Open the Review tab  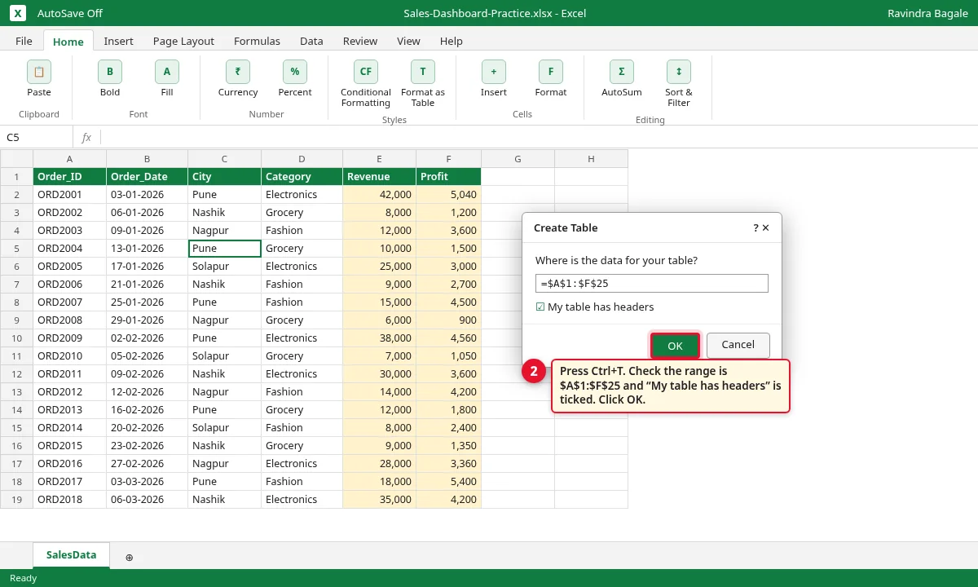tap(360, 41)
